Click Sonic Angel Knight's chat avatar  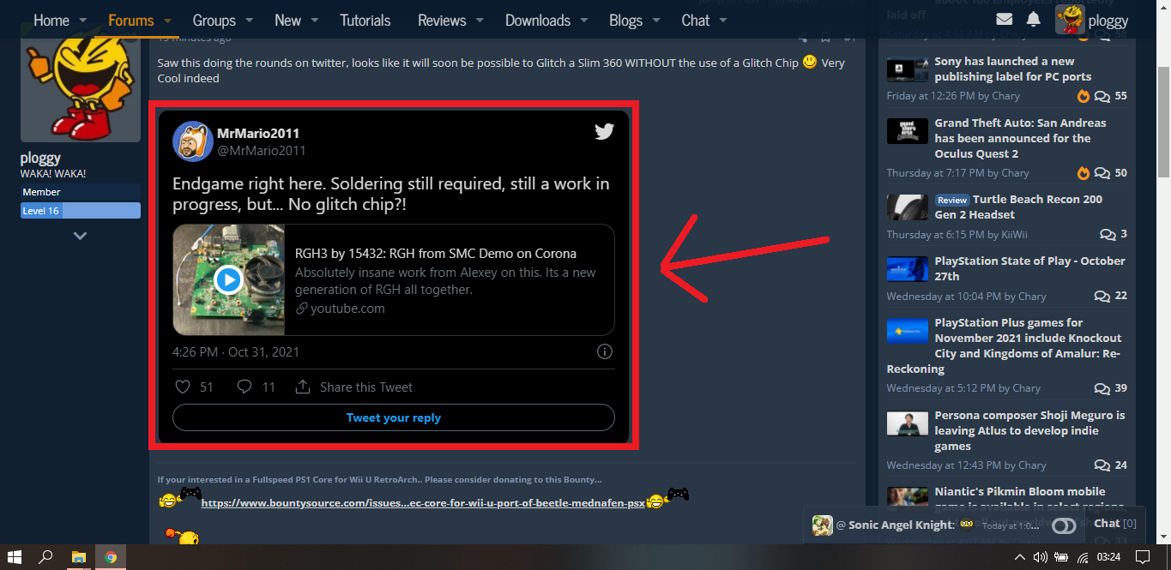point(822,525)
